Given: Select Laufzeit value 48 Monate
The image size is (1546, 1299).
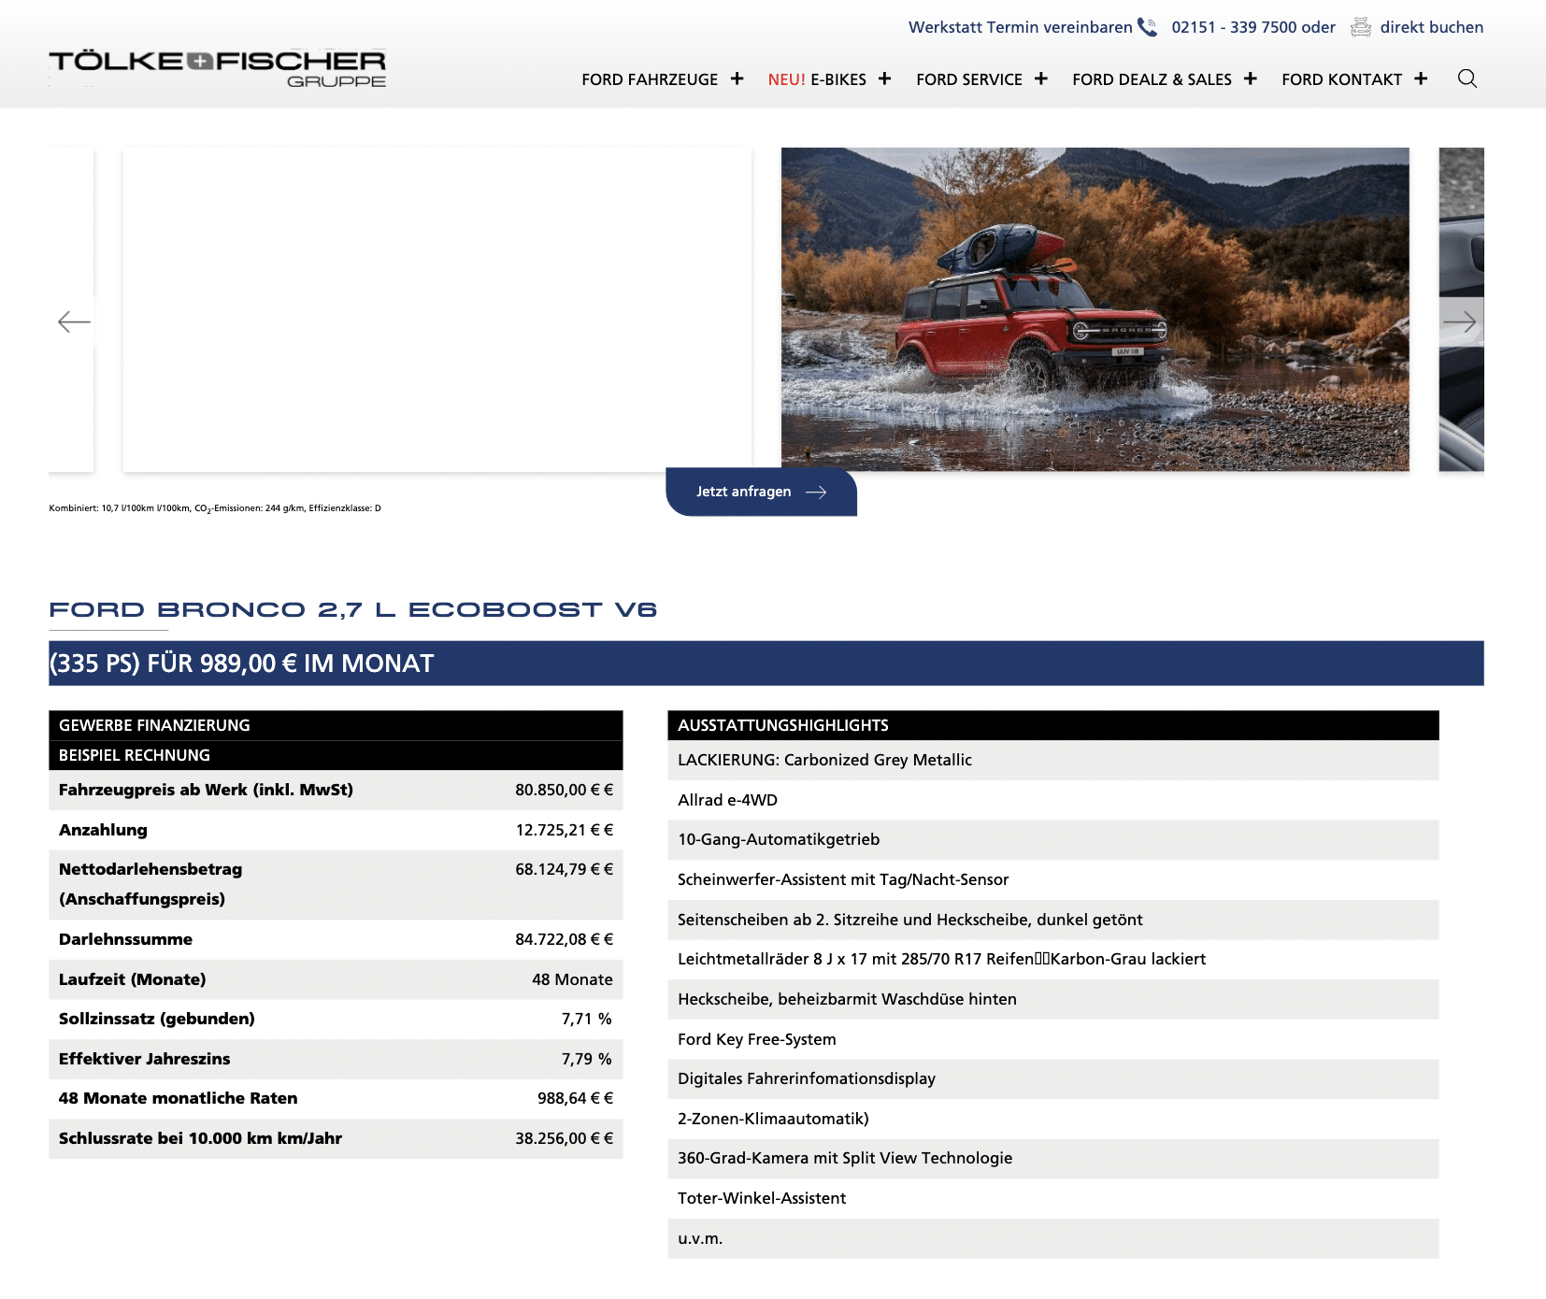Looking at the screenshot, I should coord(572,979).
